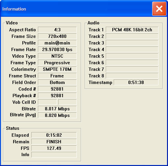This screenshot has width=168, height=166.
Task: Click the Frame Rate value field
Action: click(57, 49)
